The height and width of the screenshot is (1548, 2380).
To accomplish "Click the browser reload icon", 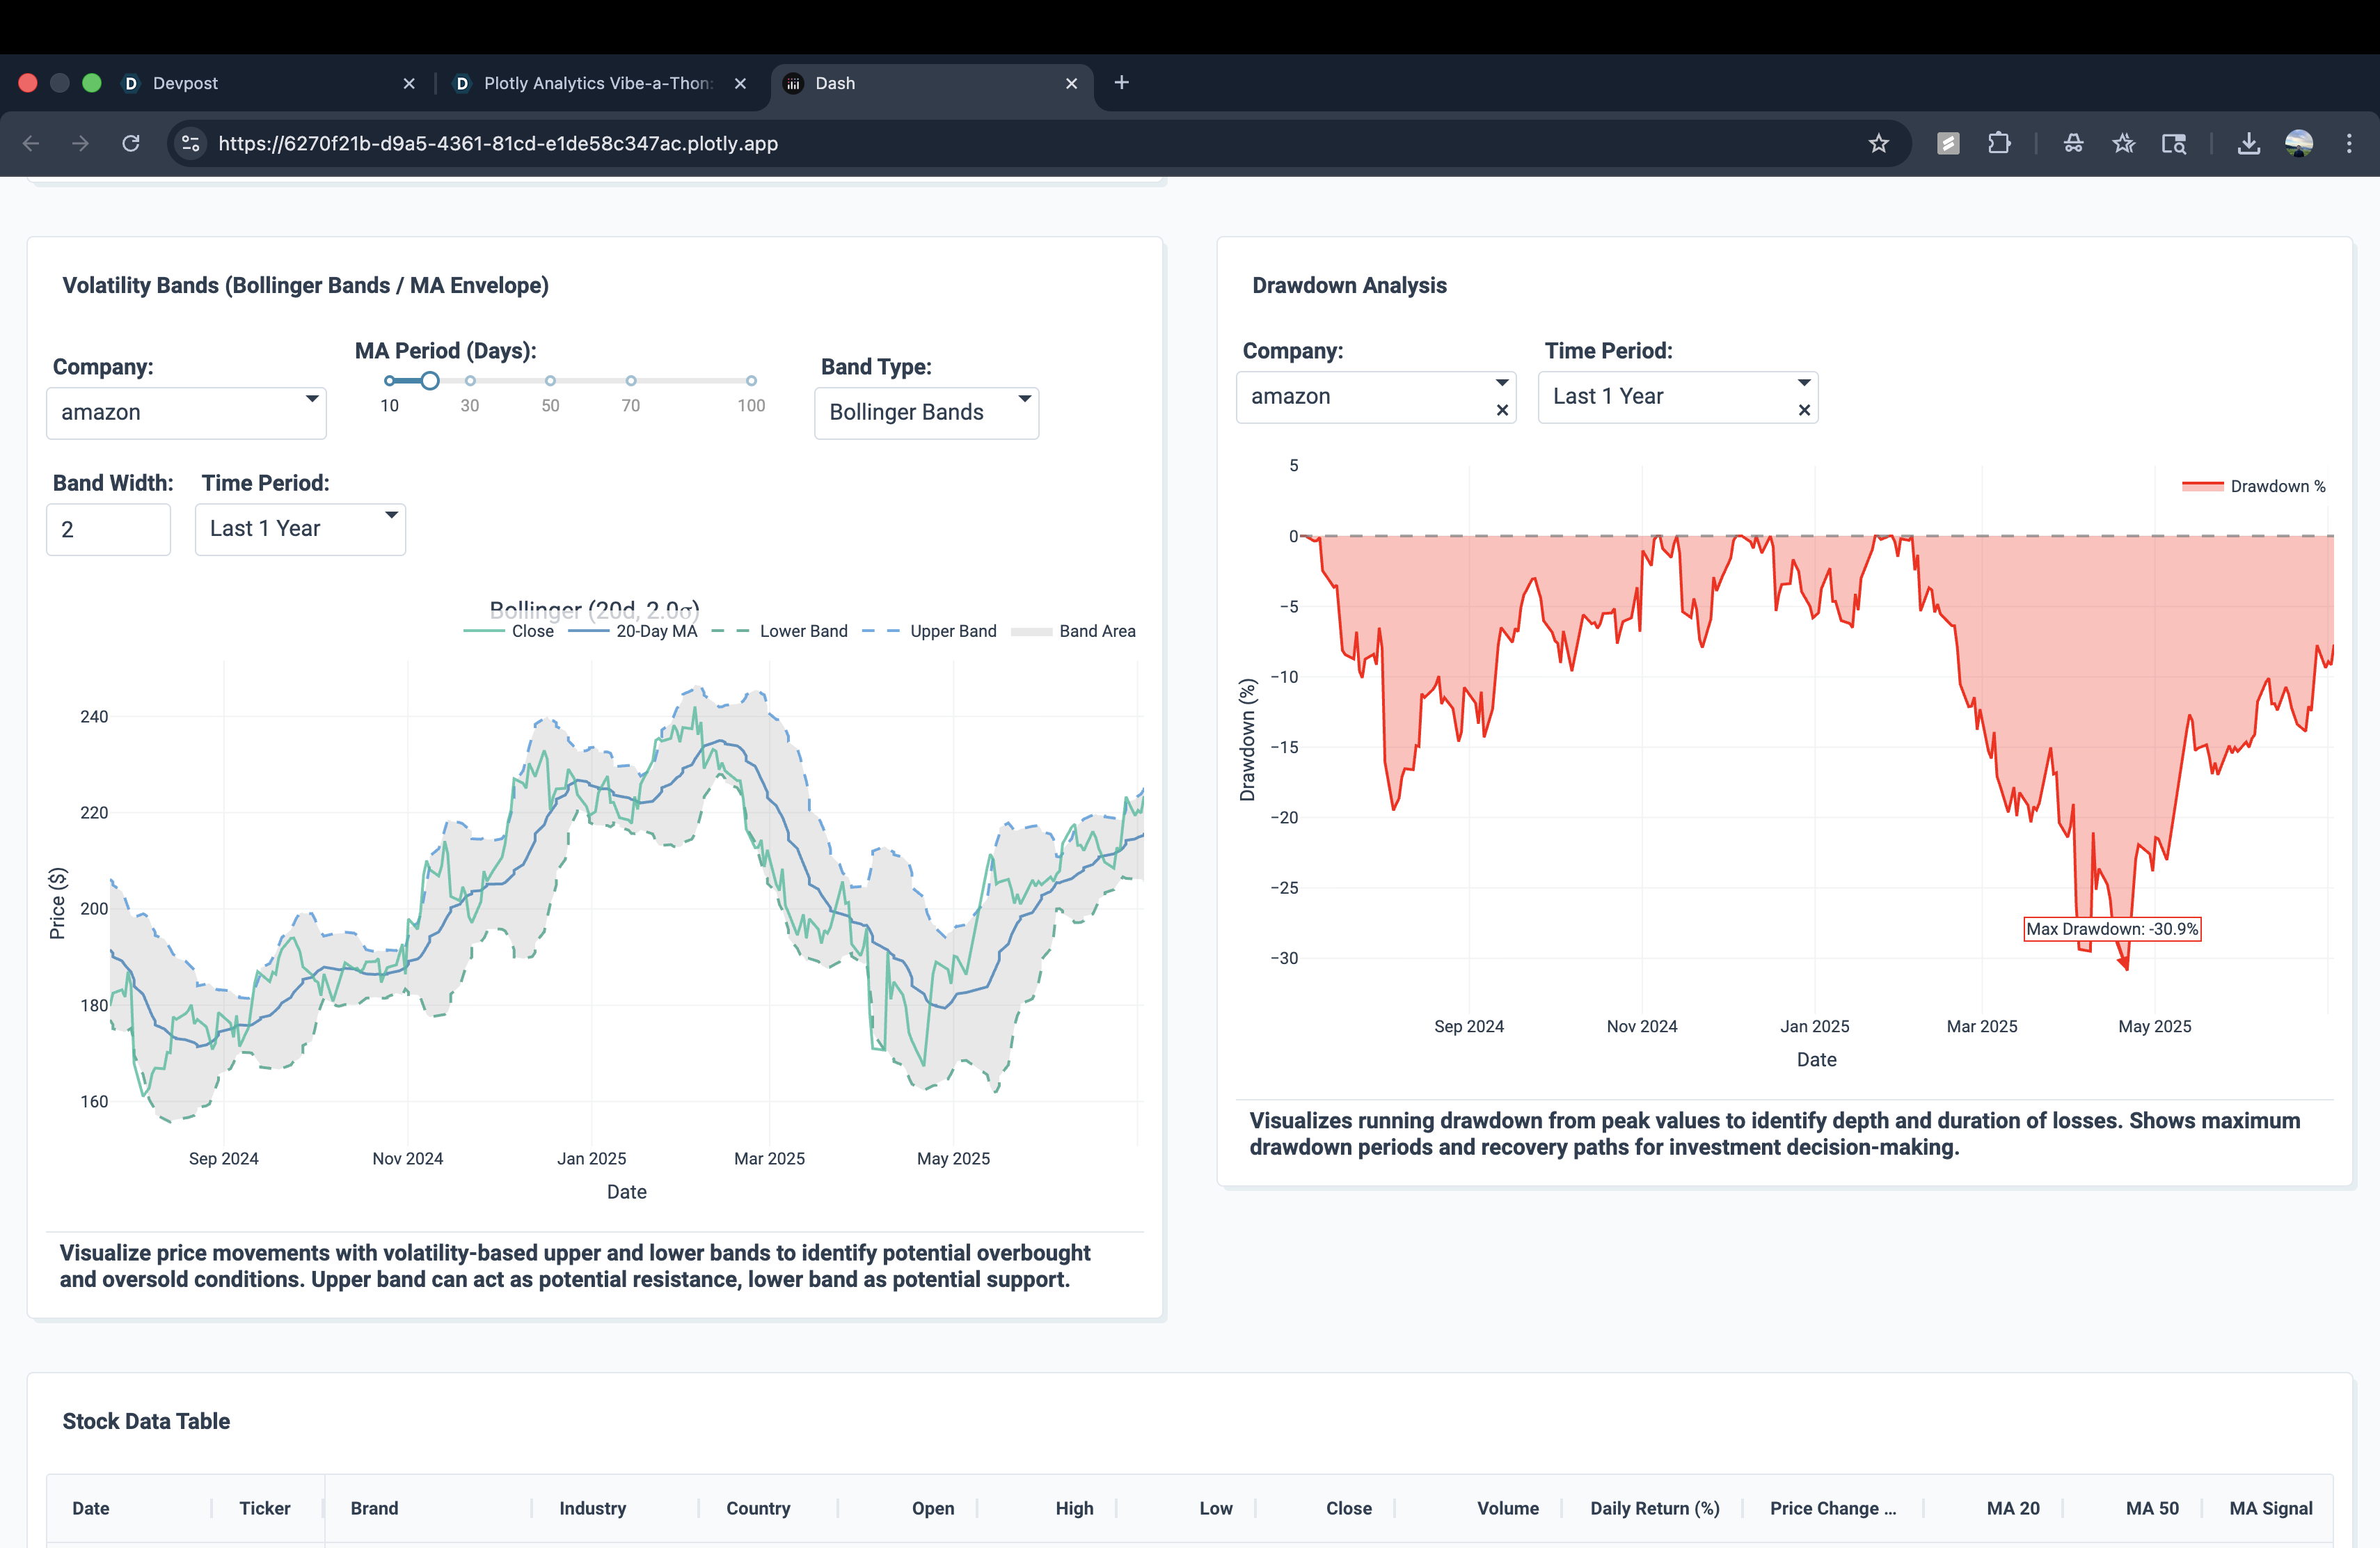I will (x=131, y=143).
